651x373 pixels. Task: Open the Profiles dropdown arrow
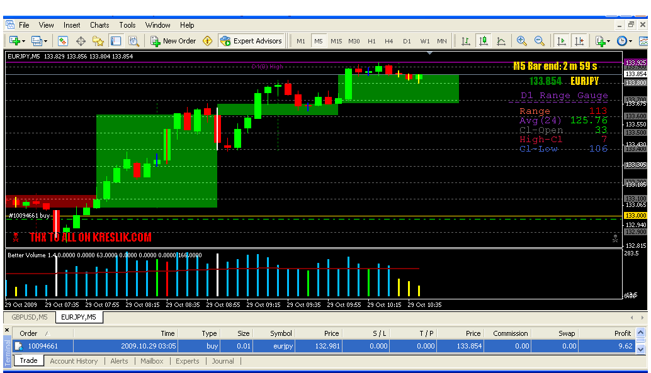[x=45, y=41]
